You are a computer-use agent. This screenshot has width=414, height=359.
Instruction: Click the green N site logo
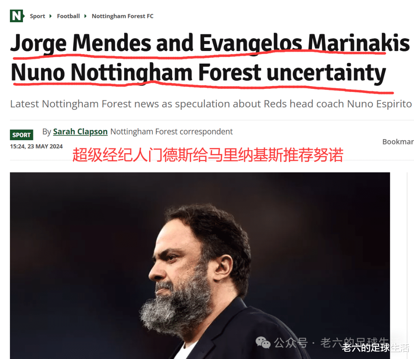17,16
